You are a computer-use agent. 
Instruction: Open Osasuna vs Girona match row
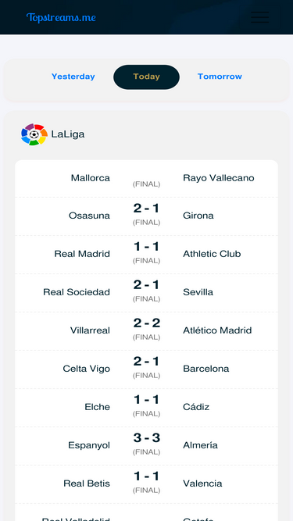pos(147,216)
